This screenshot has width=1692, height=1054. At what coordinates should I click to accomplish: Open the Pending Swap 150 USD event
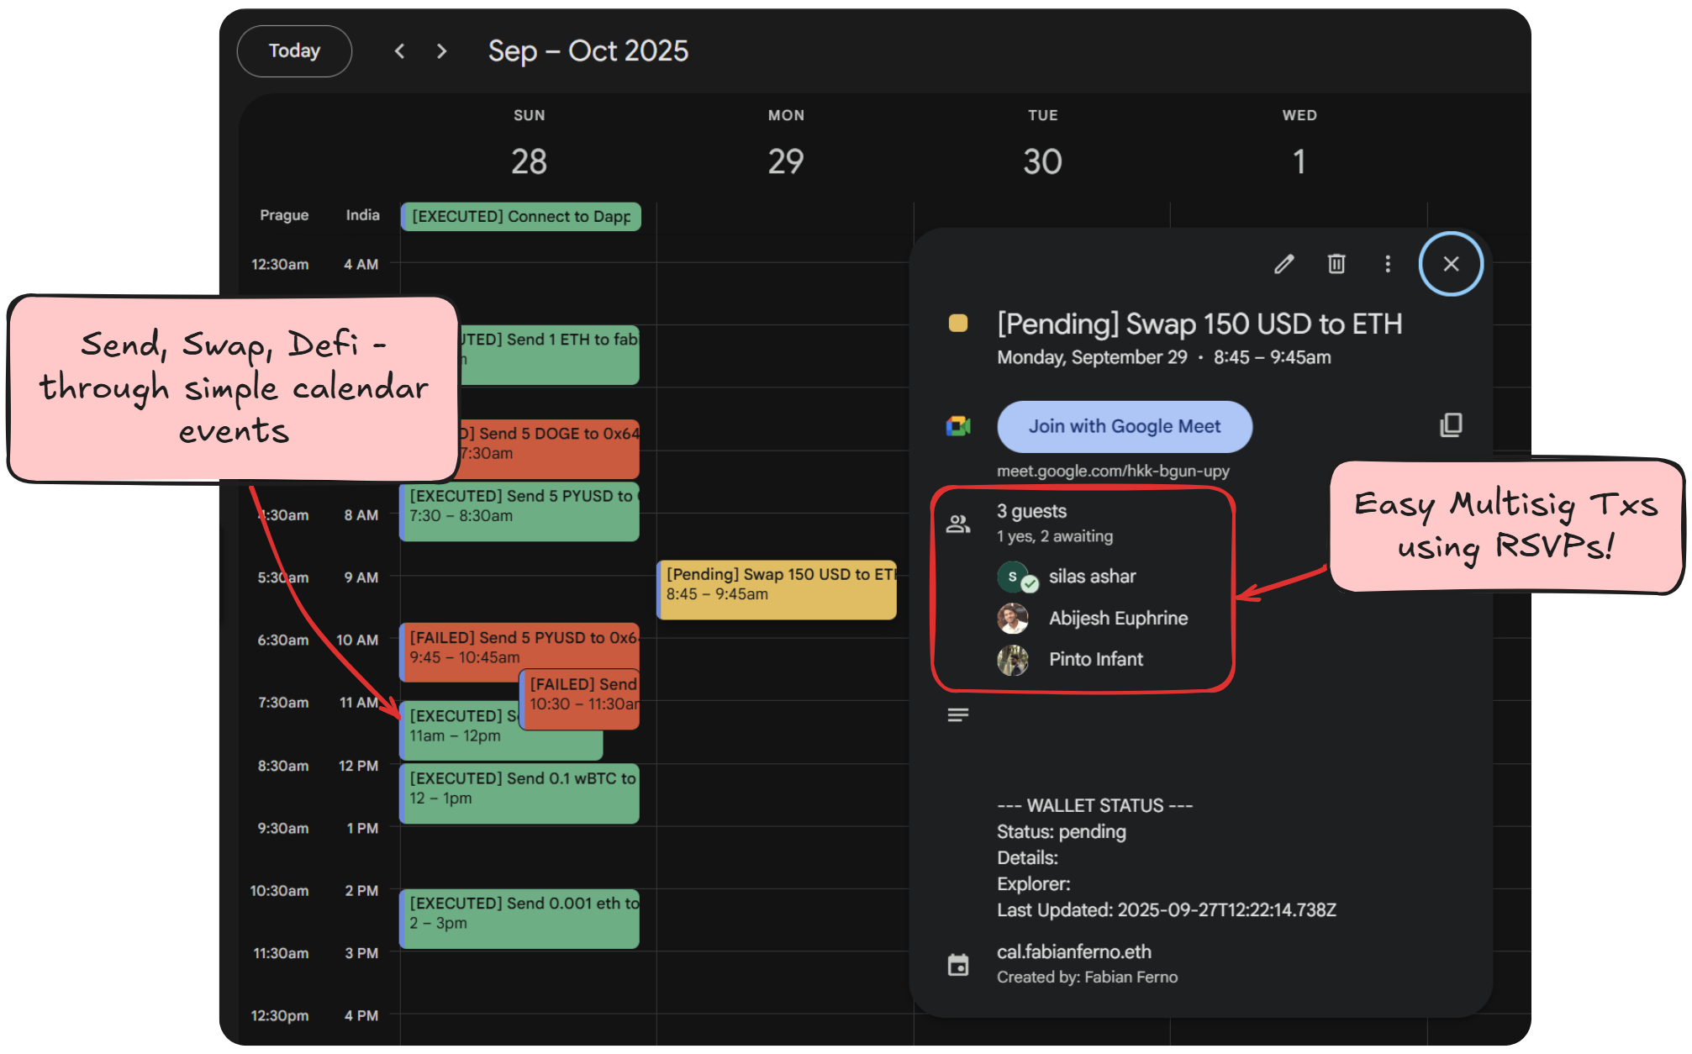pos(777,589)
